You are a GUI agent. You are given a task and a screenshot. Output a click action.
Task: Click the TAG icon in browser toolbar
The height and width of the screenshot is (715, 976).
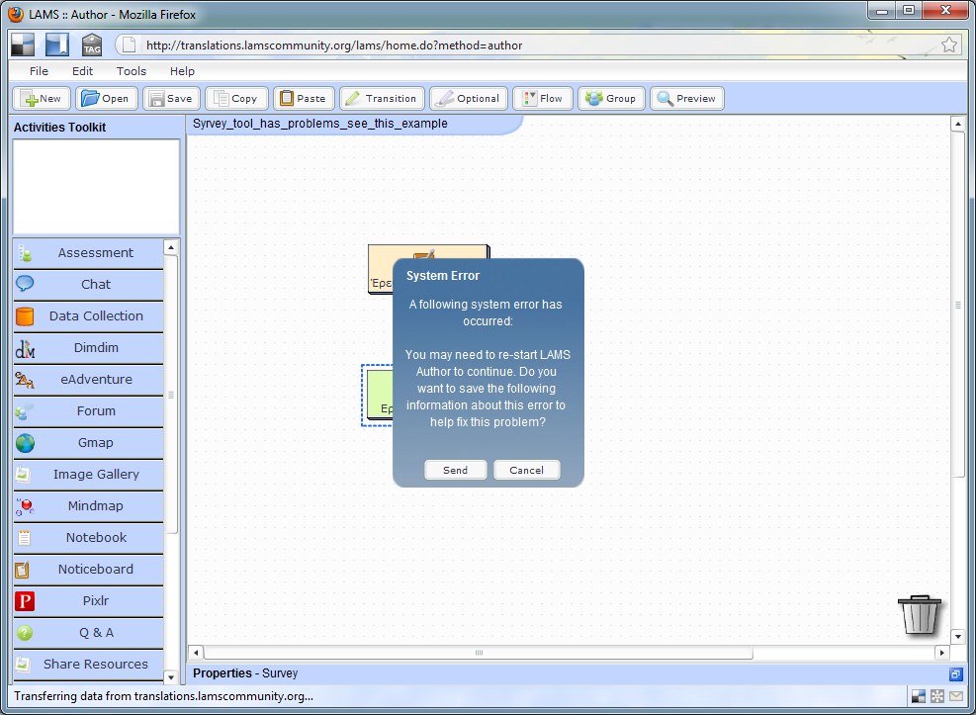click(x=92, y=45)
